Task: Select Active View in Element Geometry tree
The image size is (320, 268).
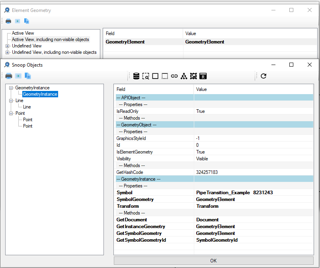Action: [x=23, y=33]
